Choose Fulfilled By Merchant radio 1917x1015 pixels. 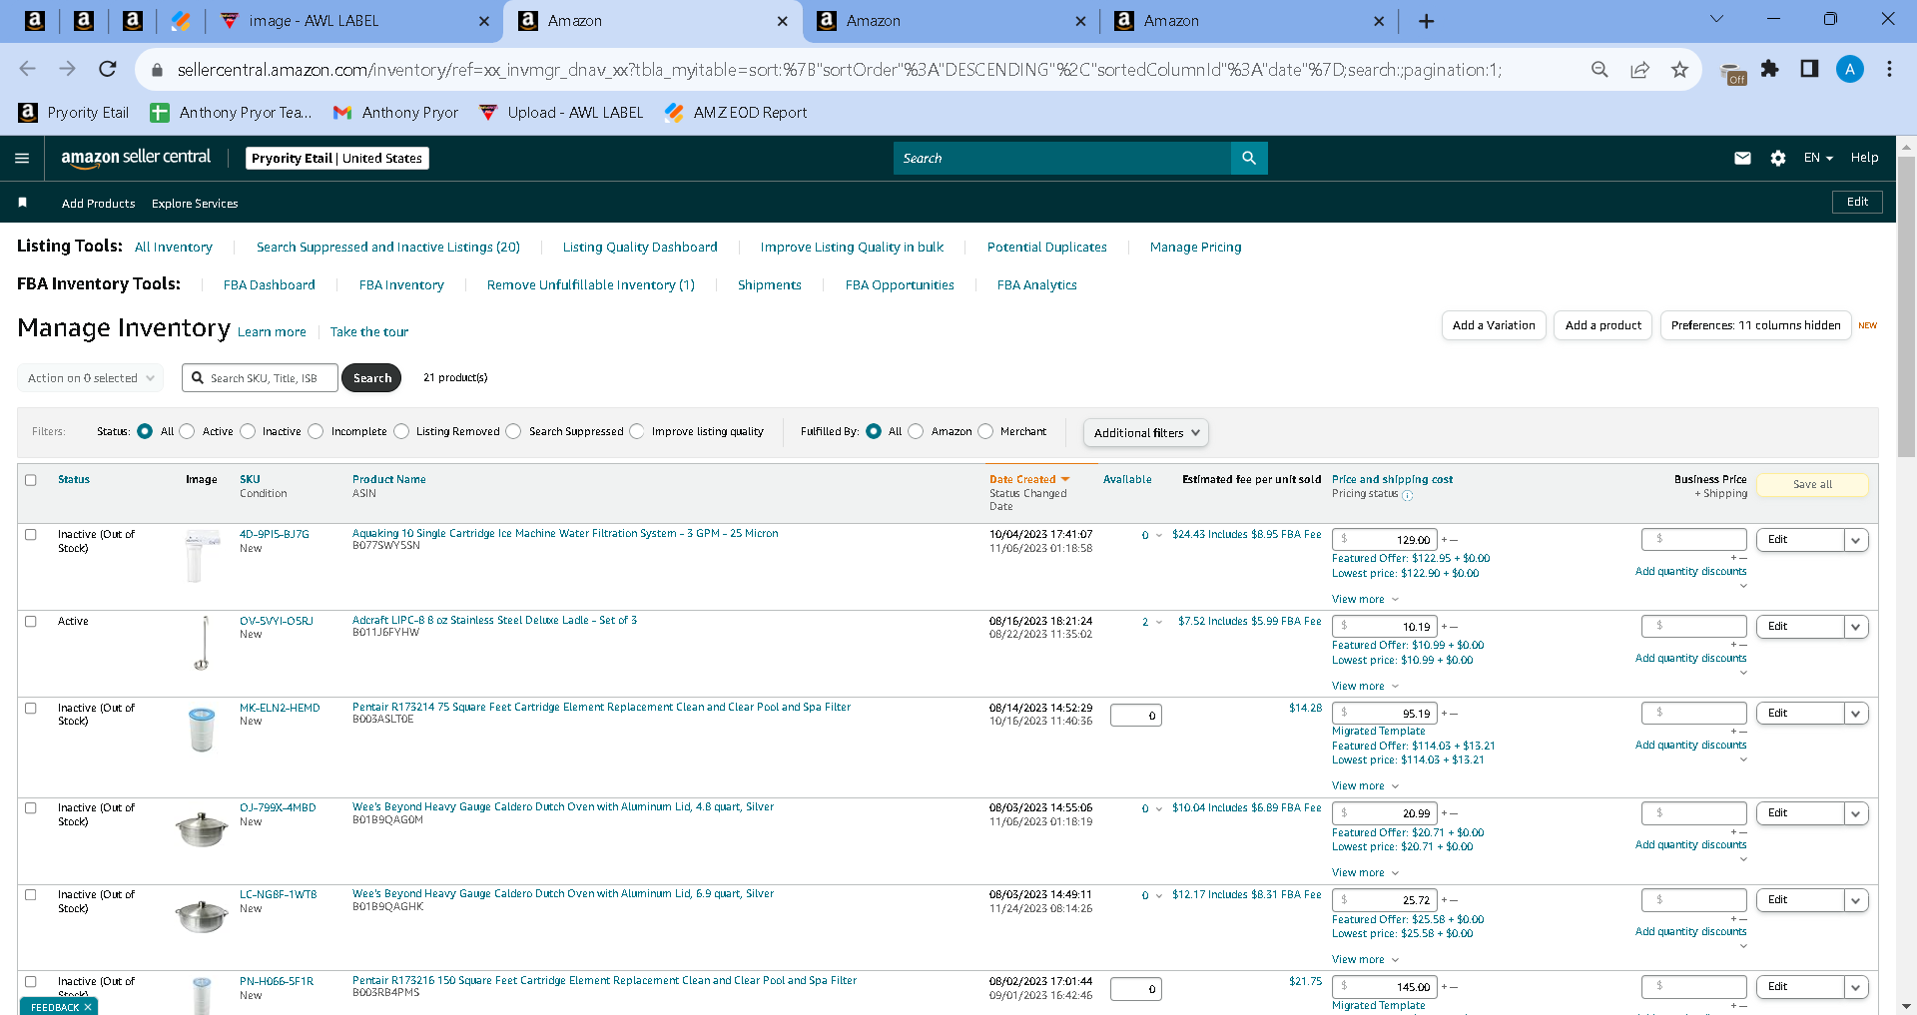985,431
